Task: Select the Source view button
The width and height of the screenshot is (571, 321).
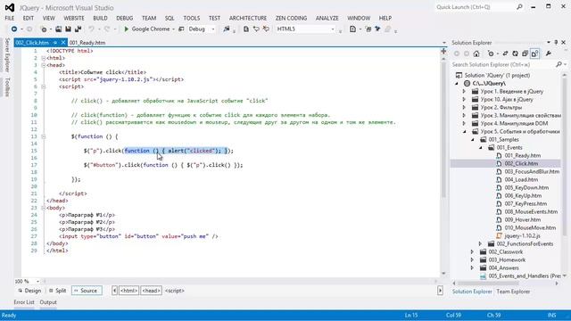Action: pyautogui.click(x=87, y=291)
